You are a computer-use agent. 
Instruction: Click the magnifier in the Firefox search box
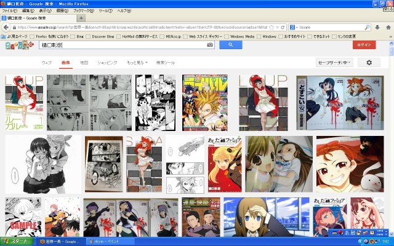(367, 27)
